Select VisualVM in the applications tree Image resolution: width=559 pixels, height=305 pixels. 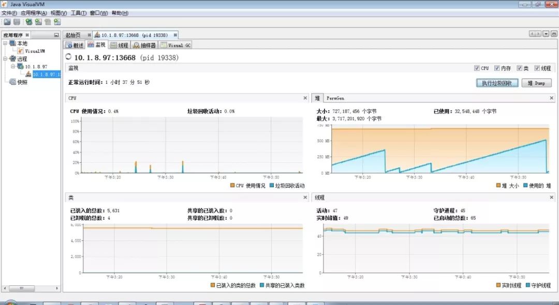35,51
